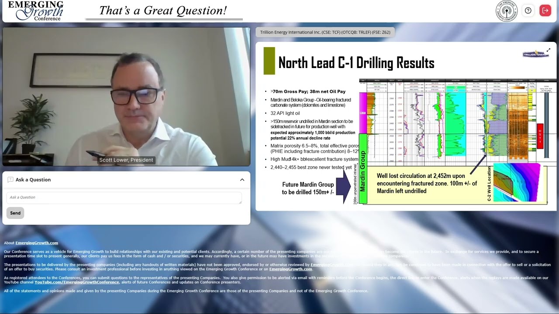559x314 pixels.
Task: Click the Scott Lower video feed
Action: coord(126,97)
